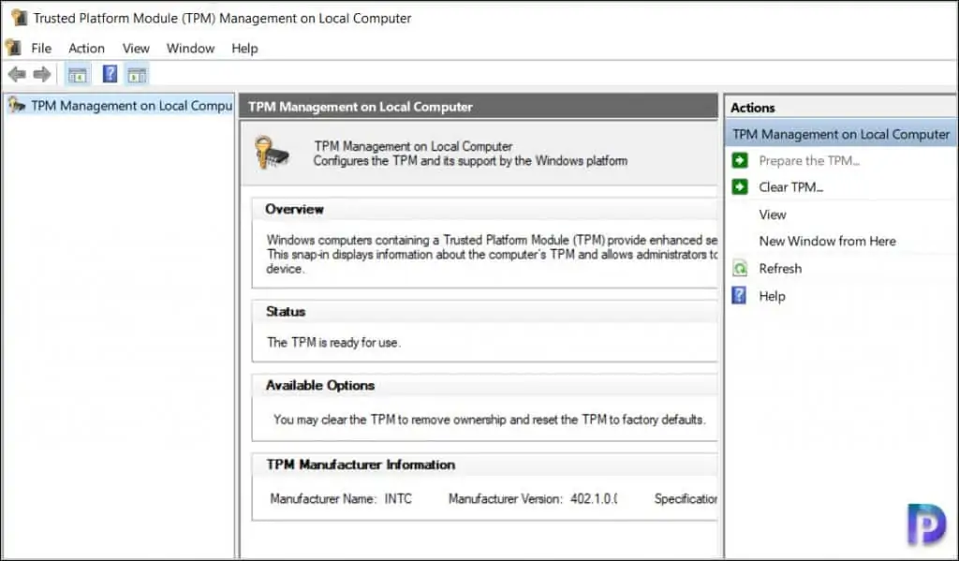959x561 pixels.
Task: Click the Help icon in Actions pane
Action: [740, 296]
